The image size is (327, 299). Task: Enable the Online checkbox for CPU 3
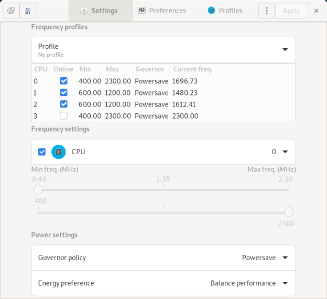(x=63, y=116)
